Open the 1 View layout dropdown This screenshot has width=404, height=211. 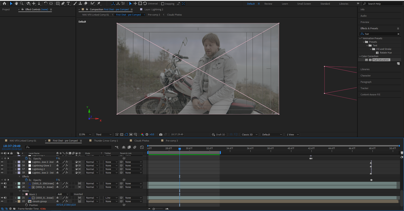pos(292,135)
